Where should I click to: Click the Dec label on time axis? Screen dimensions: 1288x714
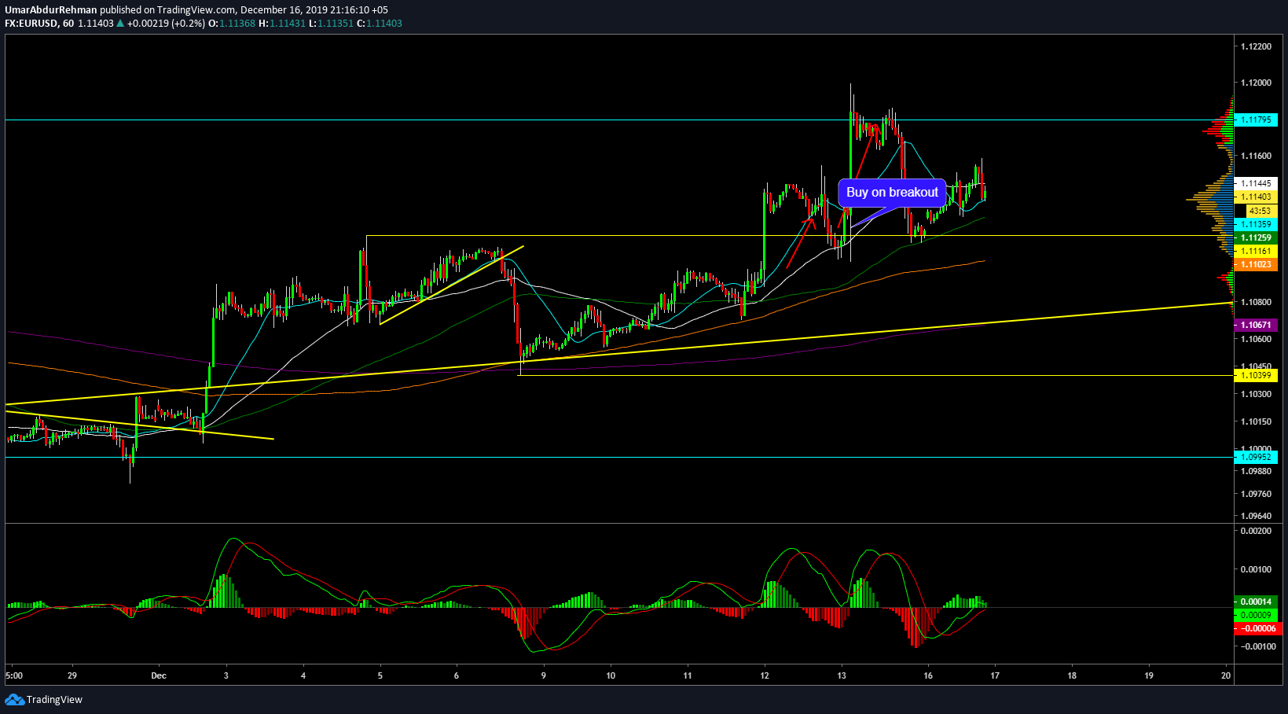pos(159,675)
